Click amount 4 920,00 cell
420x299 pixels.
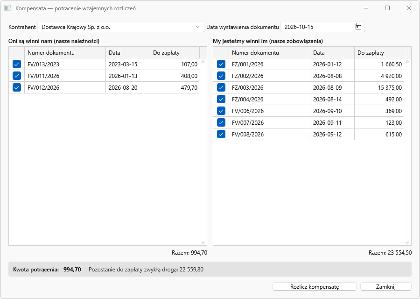pyautogui.click(x=379, y=76)
